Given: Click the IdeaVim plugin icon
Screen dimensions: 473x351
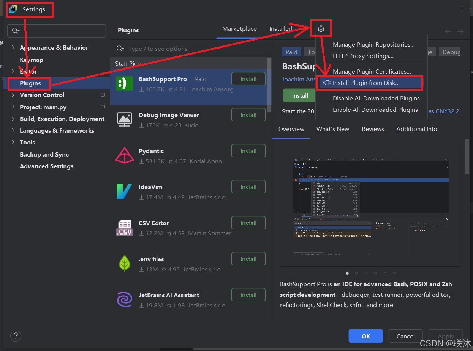Looking at the screenshot, I should point(124,191).
